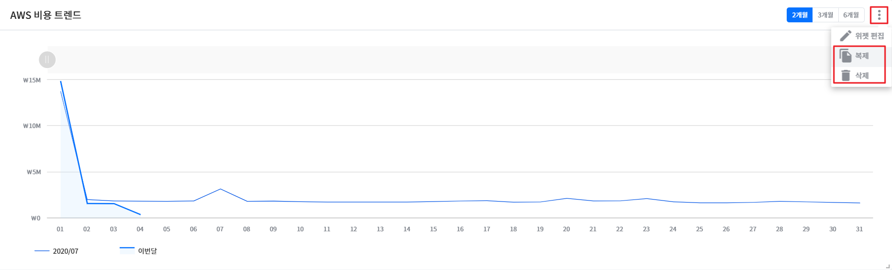Click the AWS 비용 트렌드 widget title
This screenshot has height=270, width=892.
46,15
